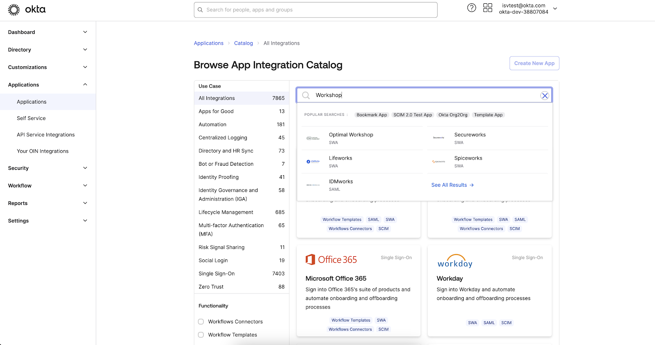Focus the people, apps and groups search

point(315,10)
